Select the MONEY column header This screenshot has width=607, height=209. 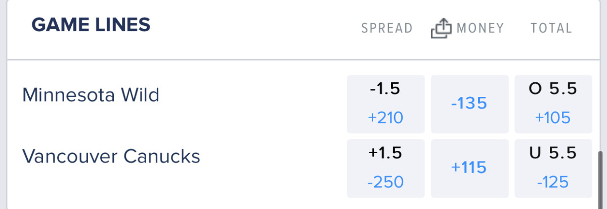tap(480, 28)
